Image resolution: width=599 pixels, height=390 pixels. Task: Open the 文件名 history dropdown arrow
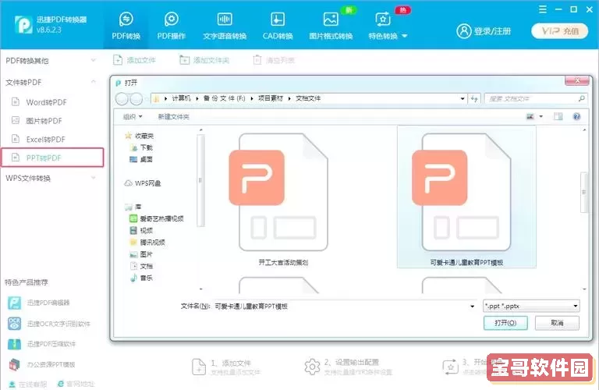473,307
